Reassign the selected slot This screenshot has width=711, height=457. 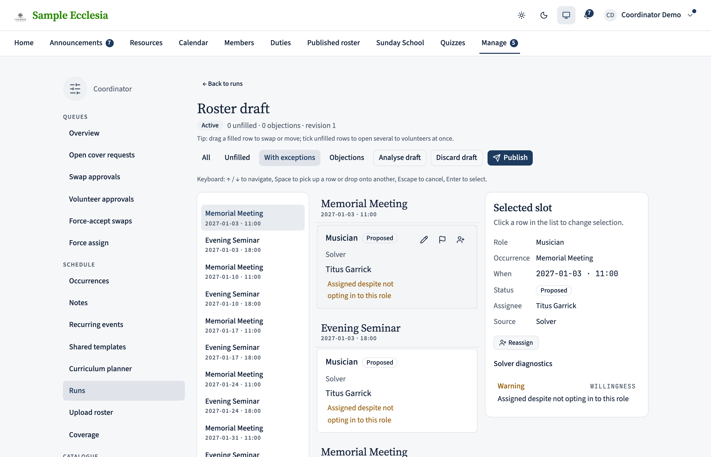tap(516, 343)
